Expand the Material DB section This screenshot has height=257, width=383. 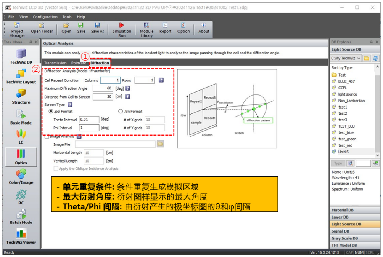pyautogui.click(x=342, y=210)
